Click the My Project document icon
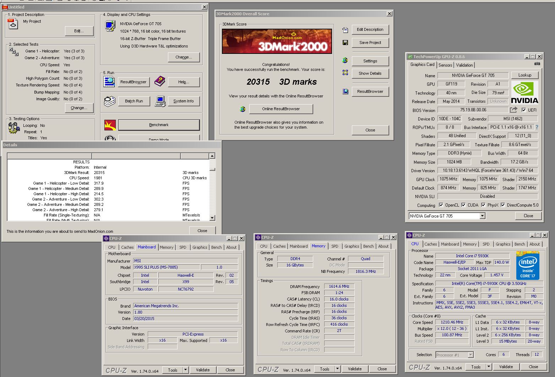The height and width of the screenshot is (377, 555). (x=12, y=24)
